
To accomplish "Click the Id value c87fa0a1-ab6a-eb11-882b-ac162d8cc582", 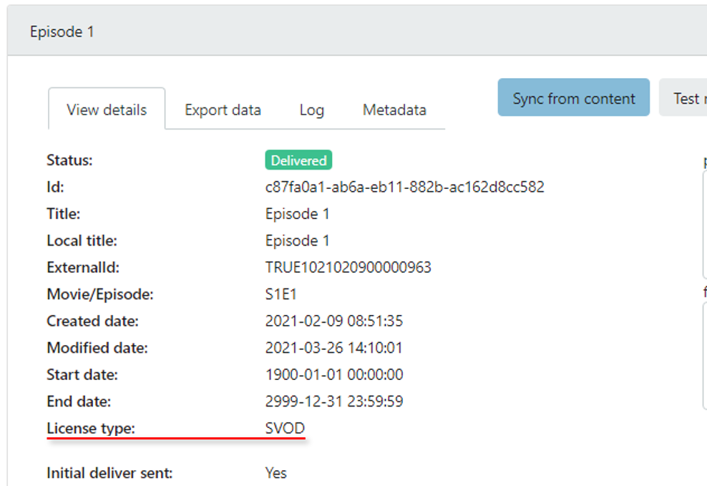I will pyautogui.click(x=404, y=188).
